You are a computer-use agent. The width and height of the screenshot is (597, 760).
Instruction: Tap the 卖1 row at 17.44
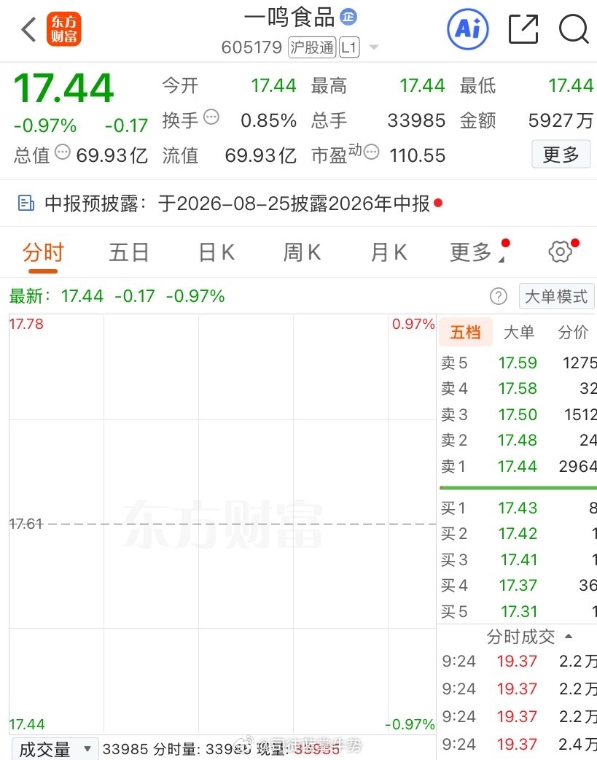(x=518, y=466)
